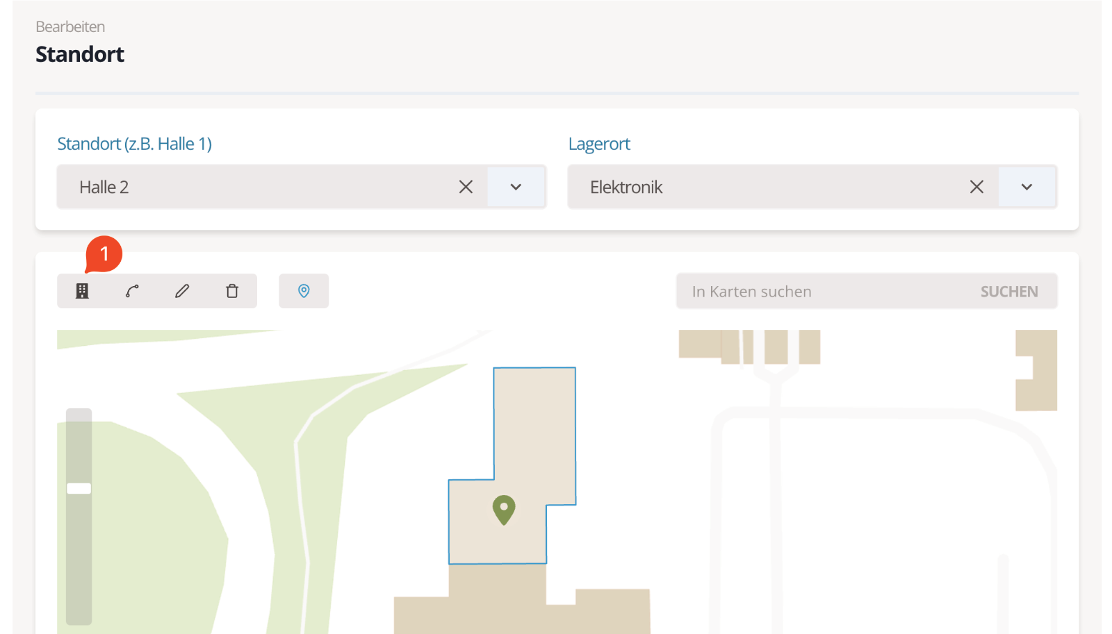The image size is (1112, 634).
Task: Select the blue-outlined building shape on map
Action: point(535,431)
